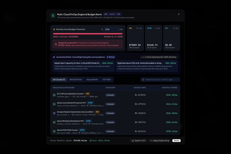
Task: Click the sparkle icon beside Save ~$151.50/mo
Action: point(91,141)
